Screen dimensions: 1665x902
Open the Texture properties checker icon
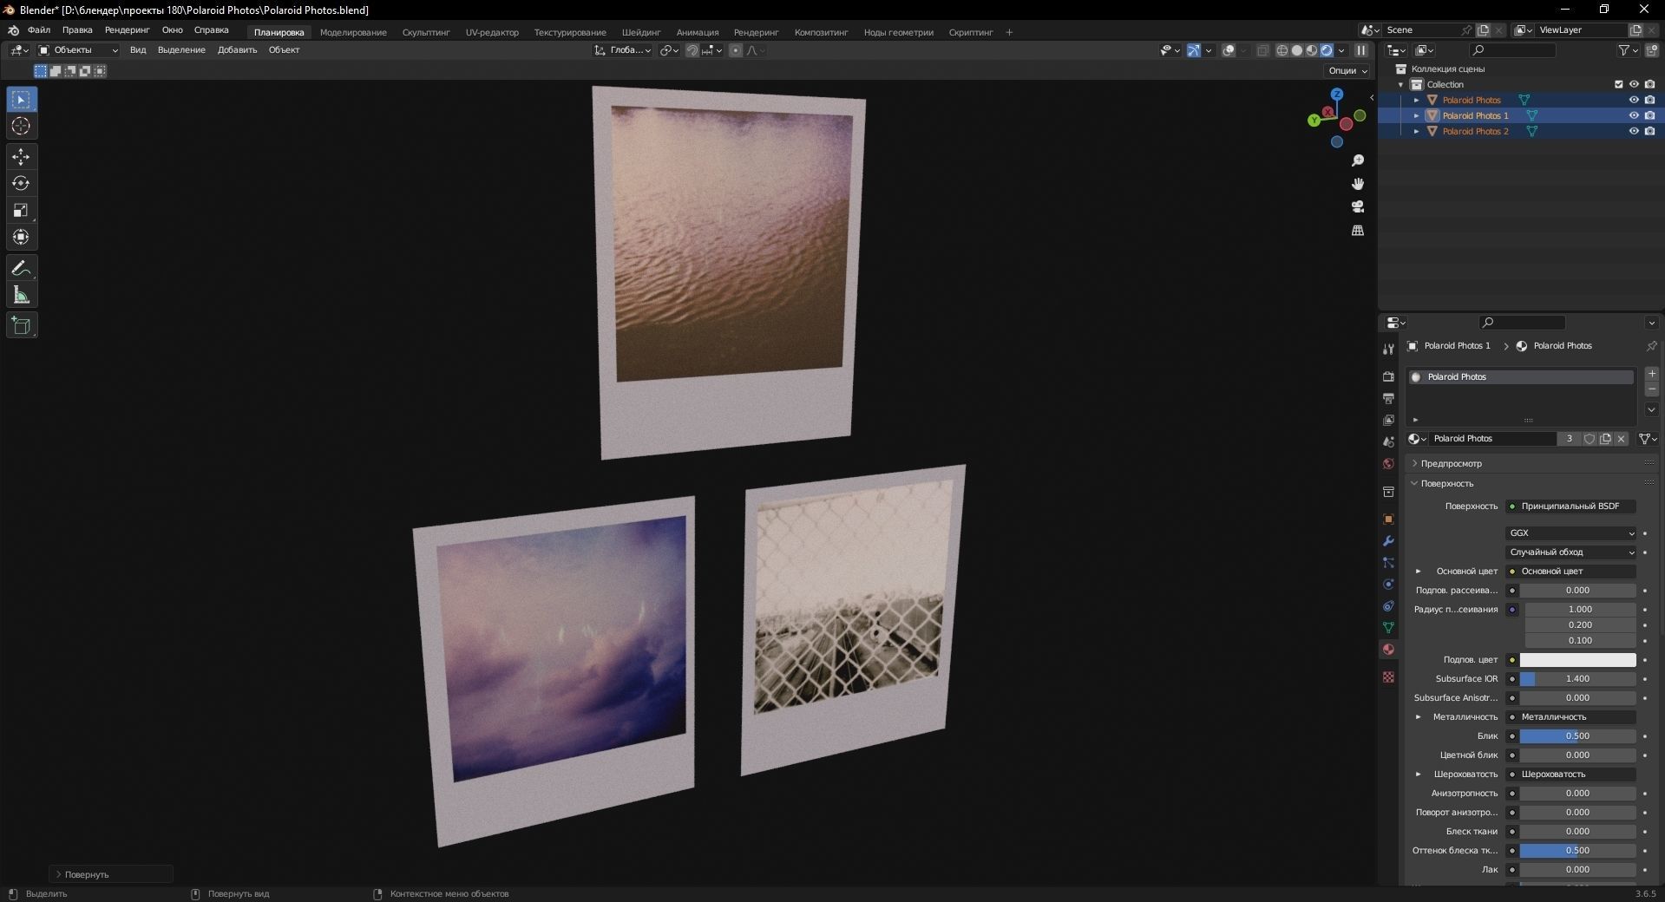[x=1388, y=677]
